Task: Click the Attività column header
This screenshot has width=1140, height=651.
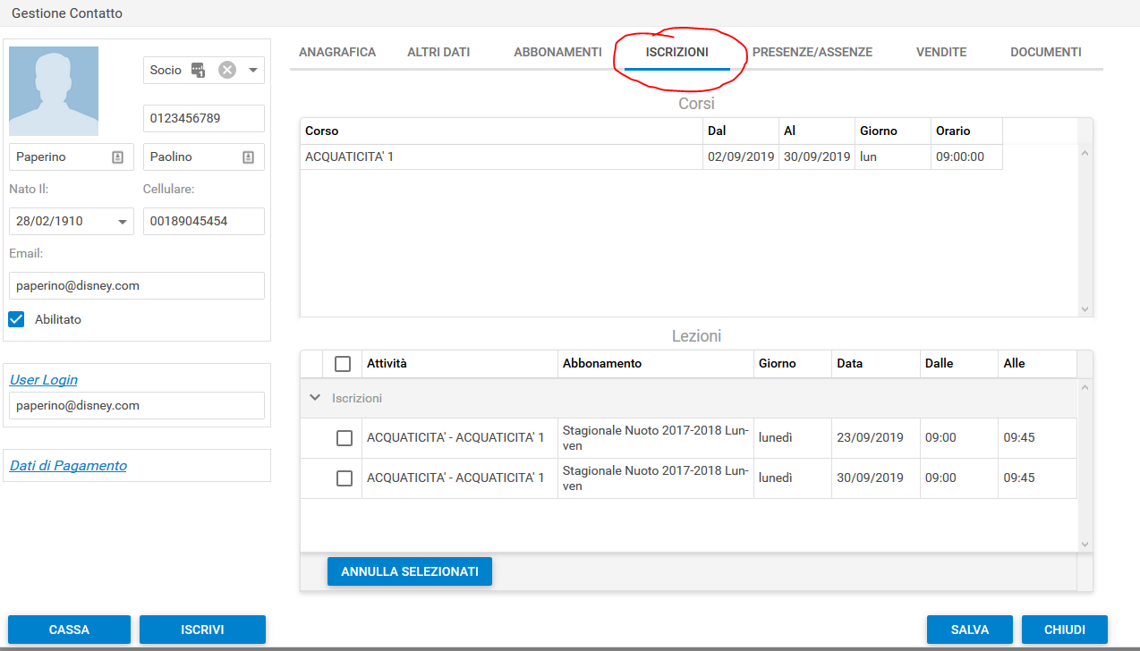Action: (460, 364)
